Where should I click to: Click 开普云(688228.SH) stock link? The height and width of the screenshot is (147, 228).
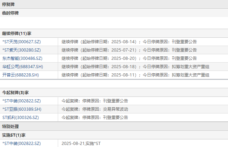click(20, 75)
